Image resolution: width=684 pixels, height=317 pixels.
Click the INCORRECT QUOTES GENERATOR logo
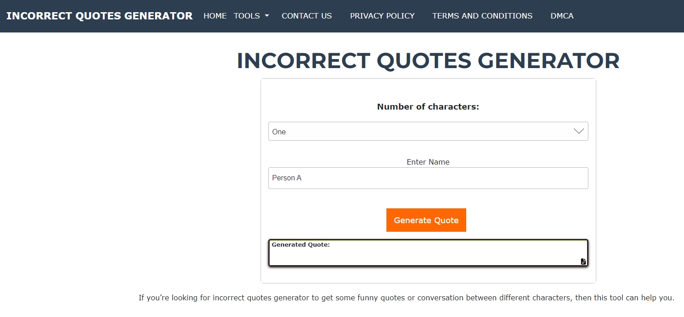100,16
